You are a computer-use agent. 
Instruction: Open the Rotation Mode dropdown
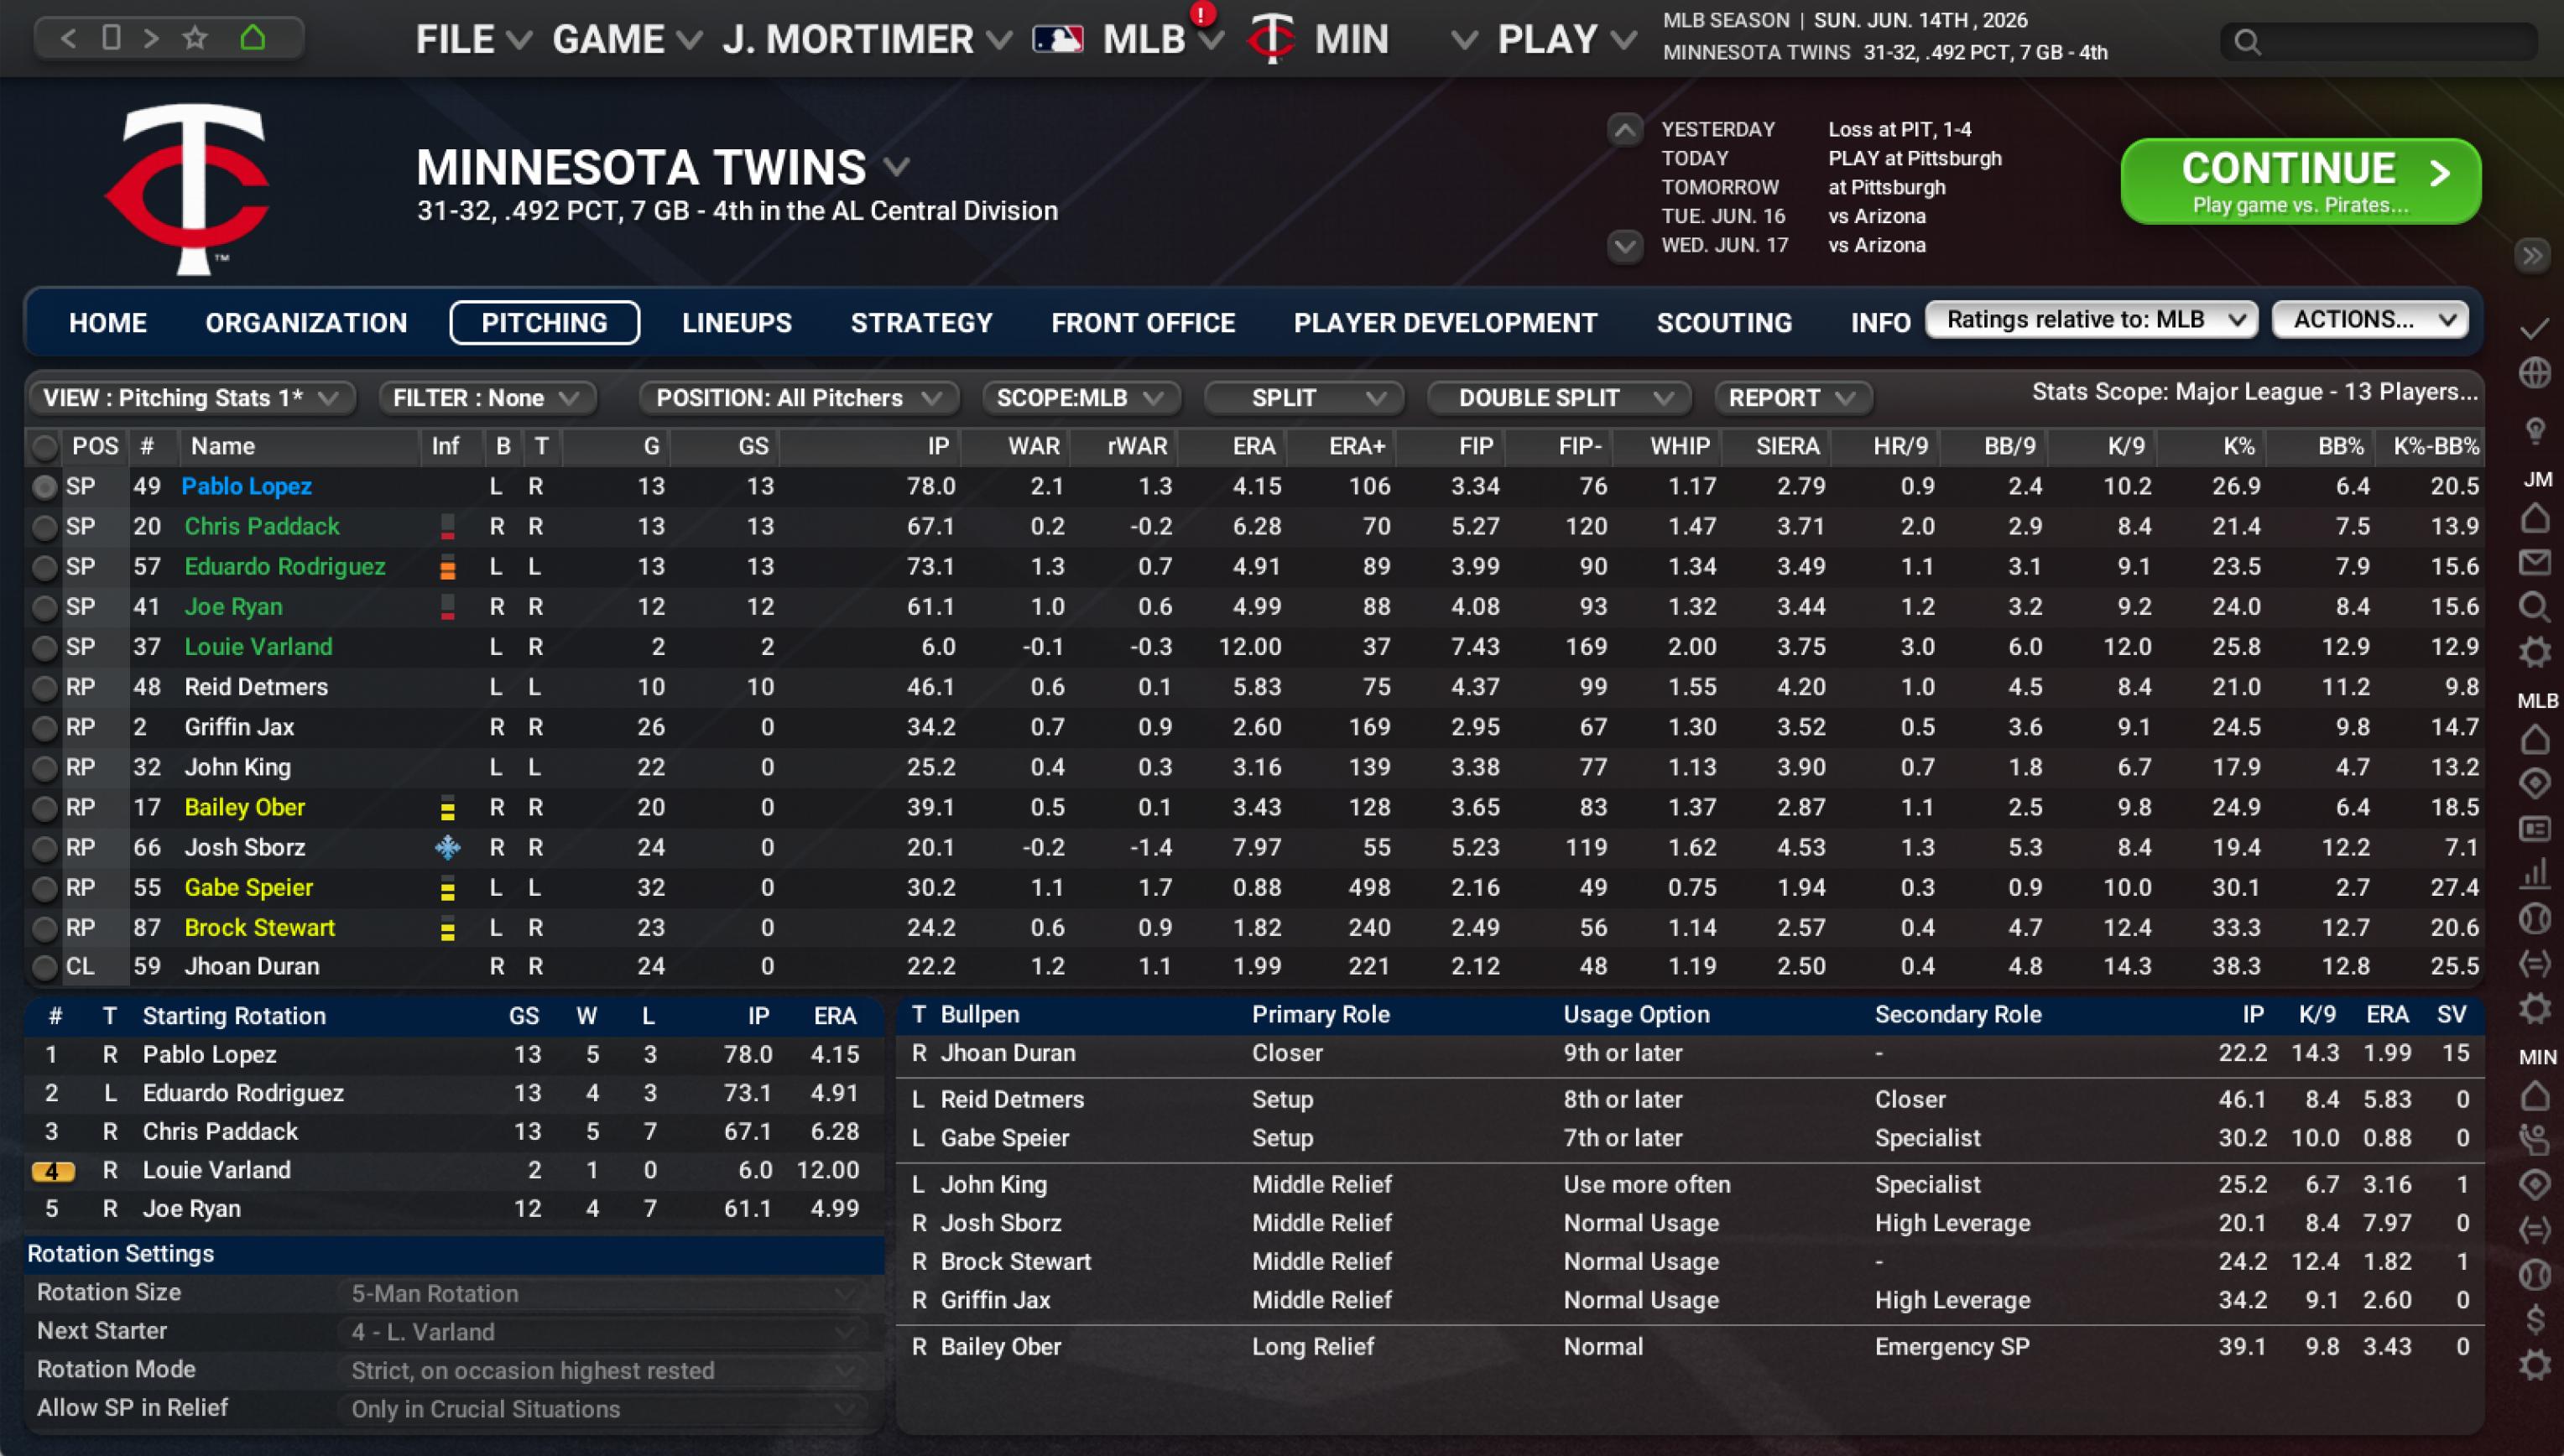604,1371
